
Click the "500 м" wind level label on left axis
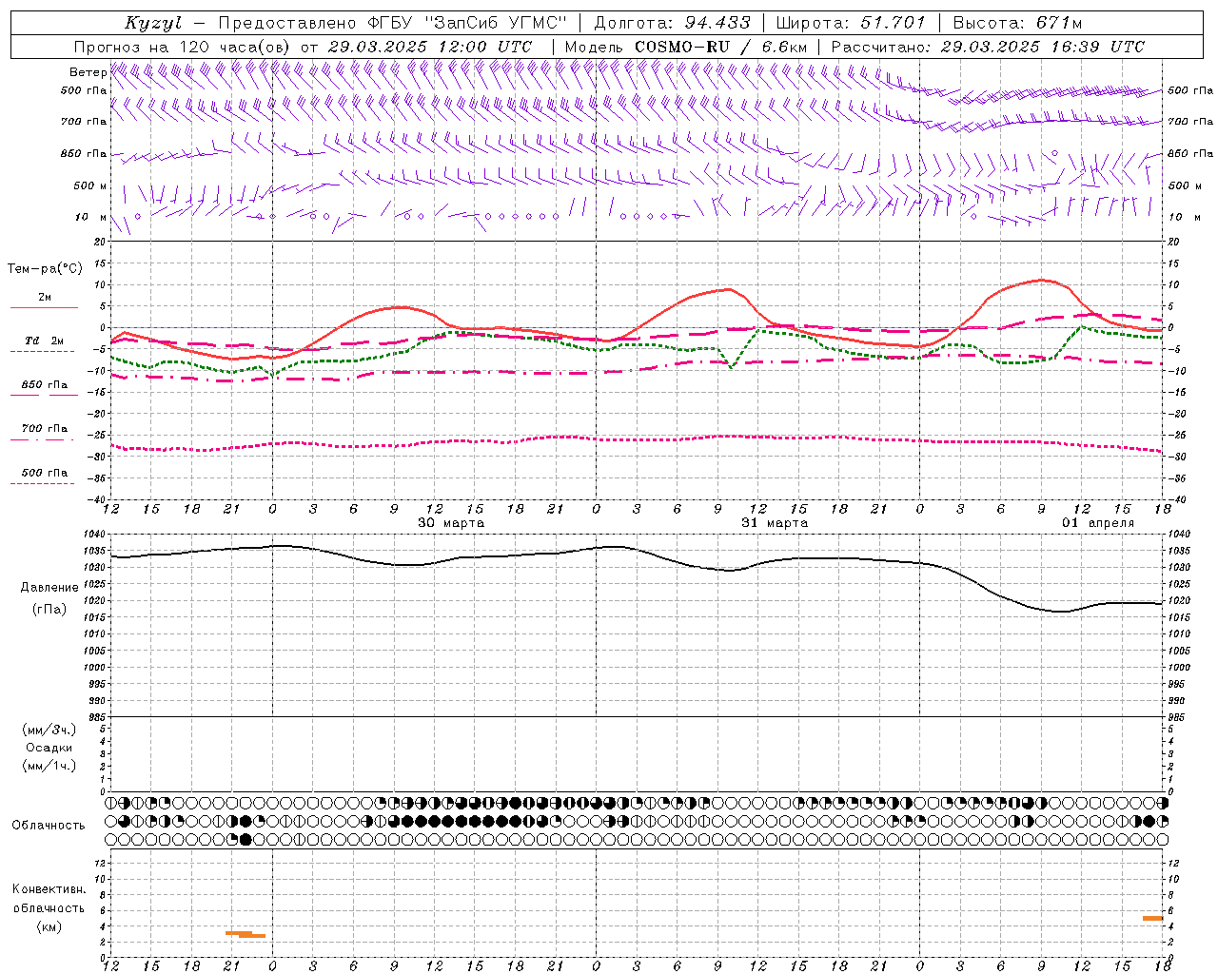[90, 185]
